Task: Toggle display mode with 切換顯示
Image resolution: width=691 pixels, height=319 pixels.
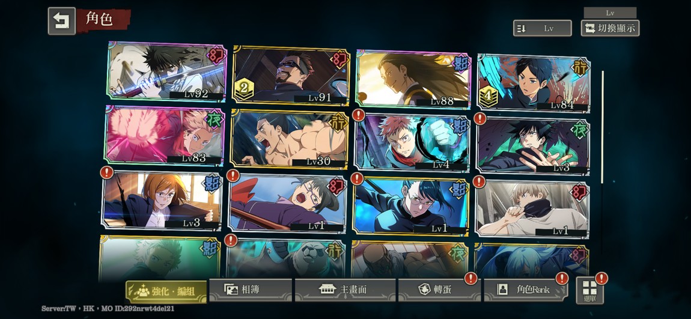Action: (610, 28)
